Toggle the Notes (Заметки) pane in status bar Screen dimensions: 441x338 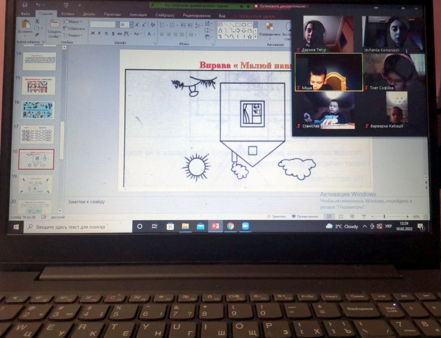(x=276, y=217)
